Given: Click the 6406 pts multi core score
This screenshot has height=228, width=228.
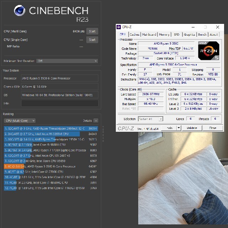Looking at the screenshot, I should [79, 31].
